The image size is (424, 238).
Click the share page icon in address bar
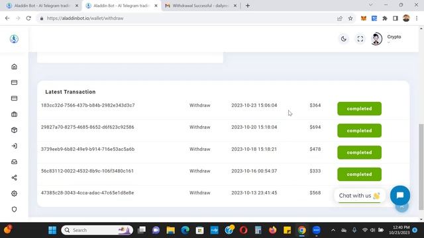point(340,18)
